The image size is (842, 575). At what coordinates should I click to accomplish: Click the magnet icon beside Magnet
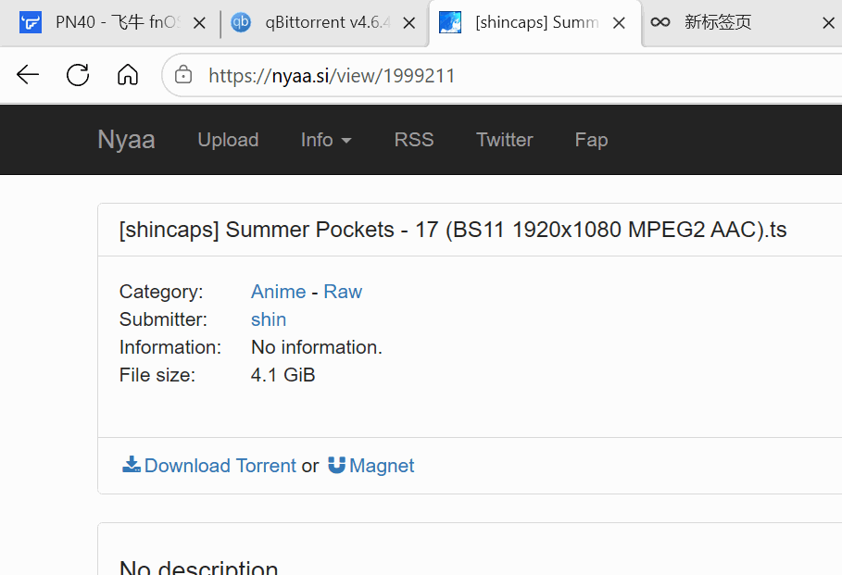(x=336, y=465)
